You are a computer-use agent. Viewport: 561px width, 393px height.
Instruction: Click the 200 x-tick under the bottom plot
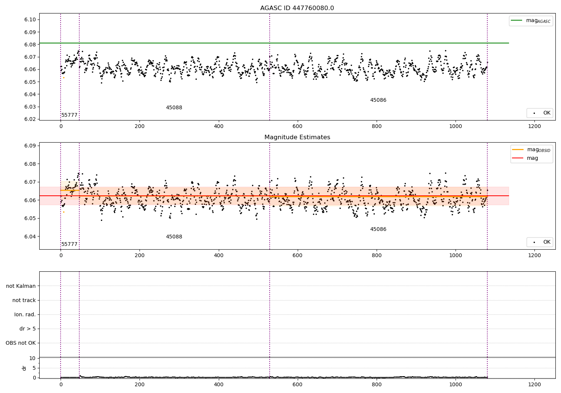pos(140,384)
